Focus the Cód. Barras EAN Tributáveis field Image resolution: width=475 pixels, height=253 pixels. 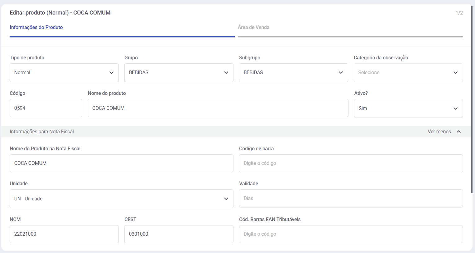click(x=351, y=234)
